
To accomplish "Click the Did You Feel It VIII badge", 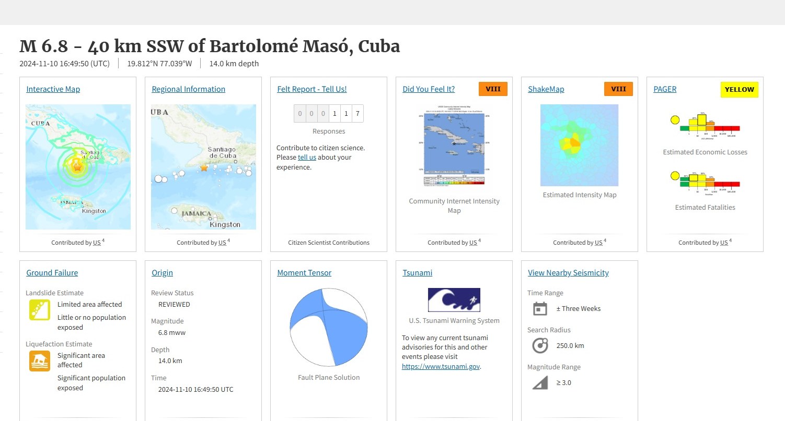I will (x=493, y=89).
